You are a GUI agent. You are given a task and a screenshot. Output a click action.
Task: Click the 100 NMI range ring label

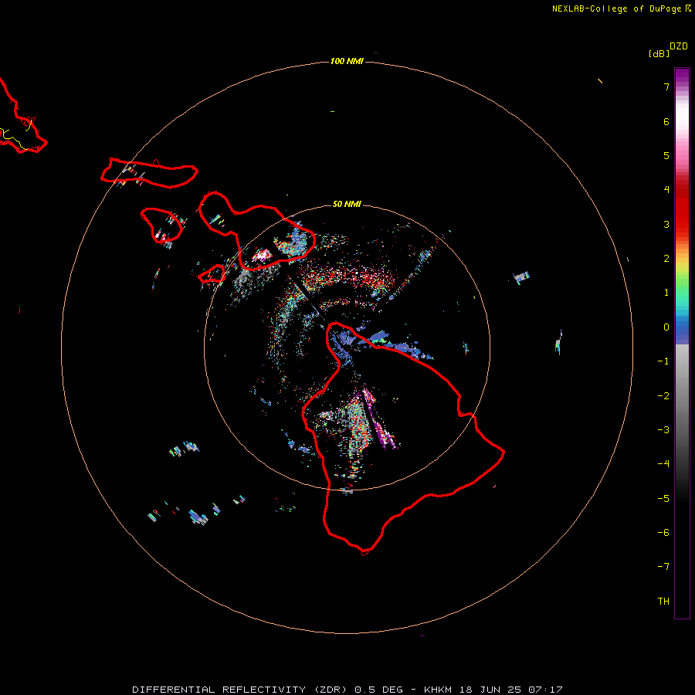347,61
